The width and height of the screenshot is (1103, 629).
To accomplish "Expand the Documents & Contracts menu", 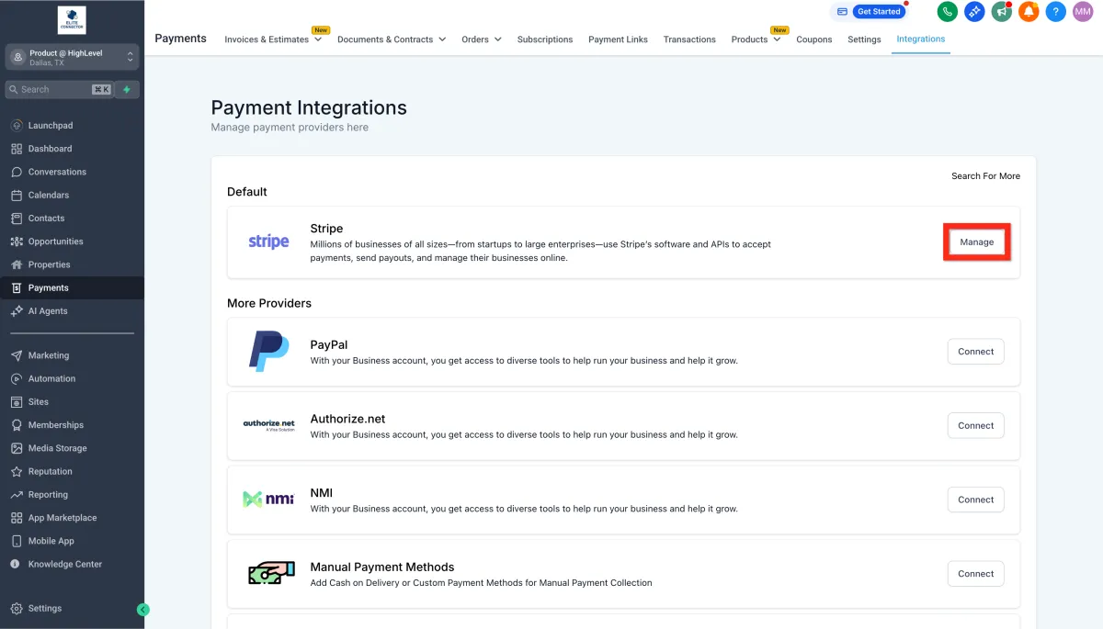I will pos(391,39).
